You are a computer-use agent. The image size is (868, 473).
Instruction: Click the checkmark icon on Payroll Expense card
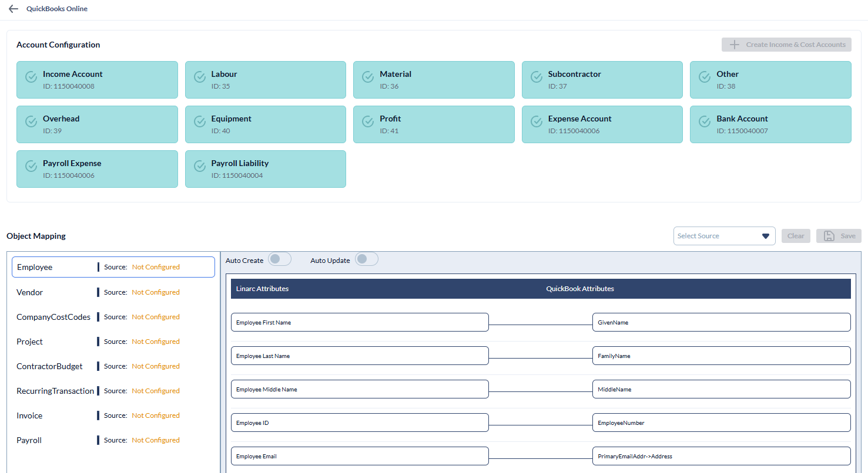(31, 166)
